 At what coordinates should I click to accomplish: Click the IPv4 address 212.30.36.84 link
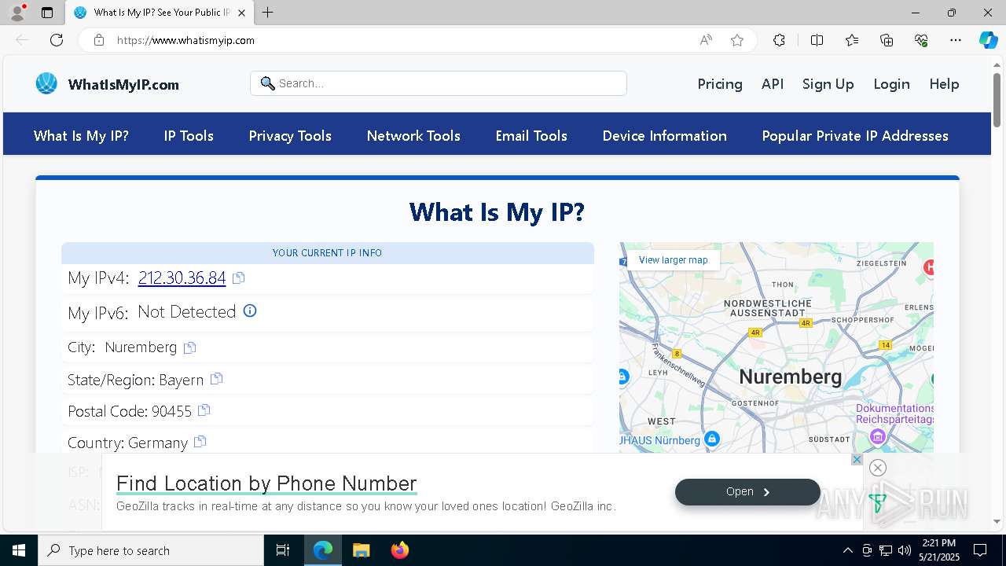point(182,277)
